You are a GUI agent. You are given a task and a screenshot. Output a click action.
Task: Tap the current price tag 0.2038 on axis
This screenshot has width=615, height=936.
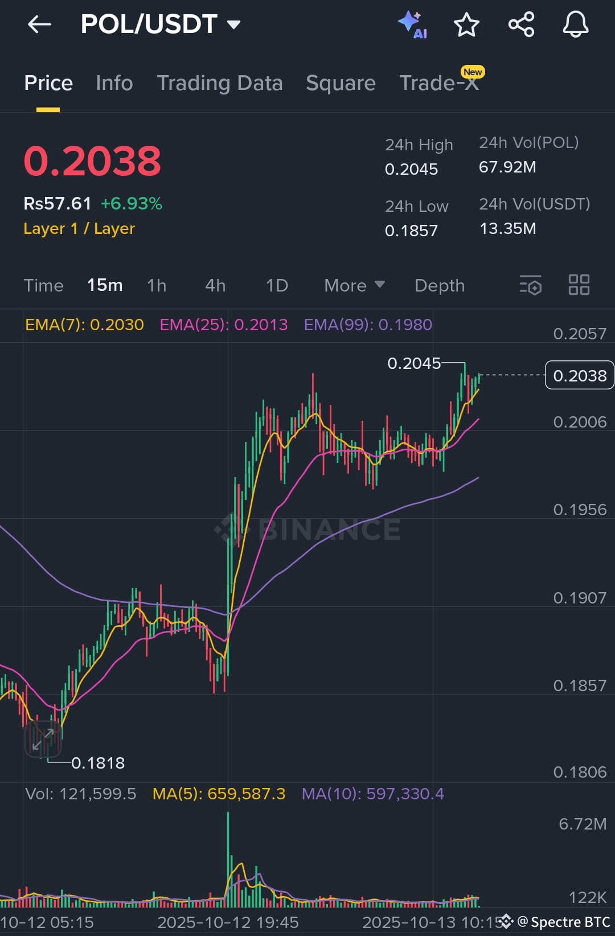[x=580, y=375]
